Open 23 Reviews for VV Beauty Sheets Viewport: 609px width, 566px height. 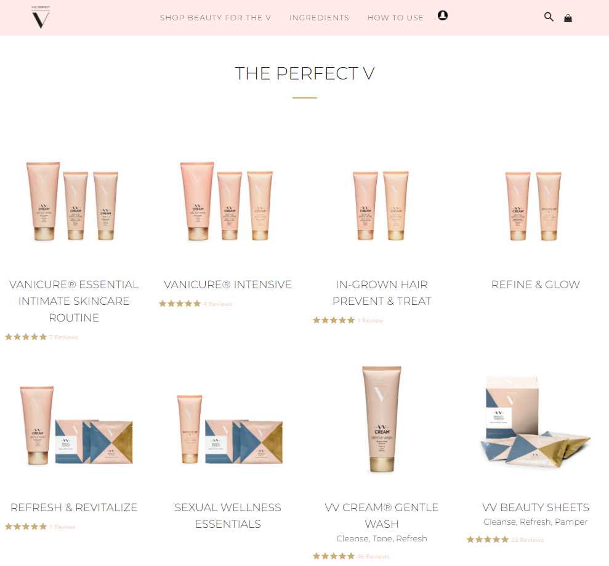click(x=506, y=540)
